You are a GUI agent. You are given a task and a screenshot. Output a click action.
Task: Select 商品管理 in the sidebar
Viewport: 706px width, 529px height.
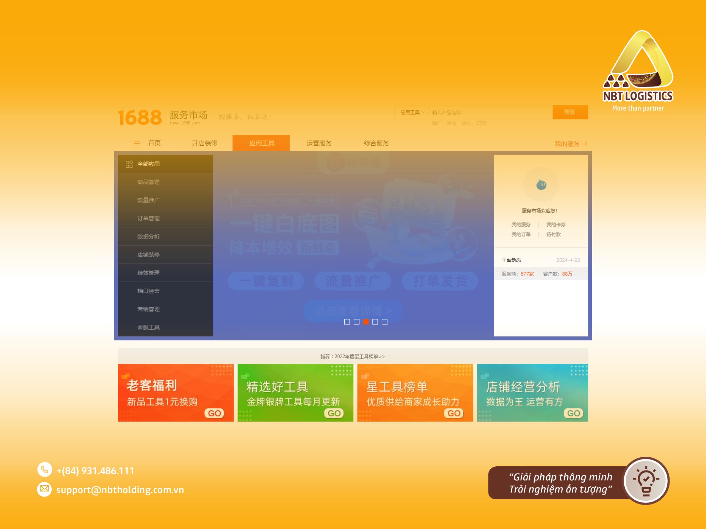pos(165,182)
